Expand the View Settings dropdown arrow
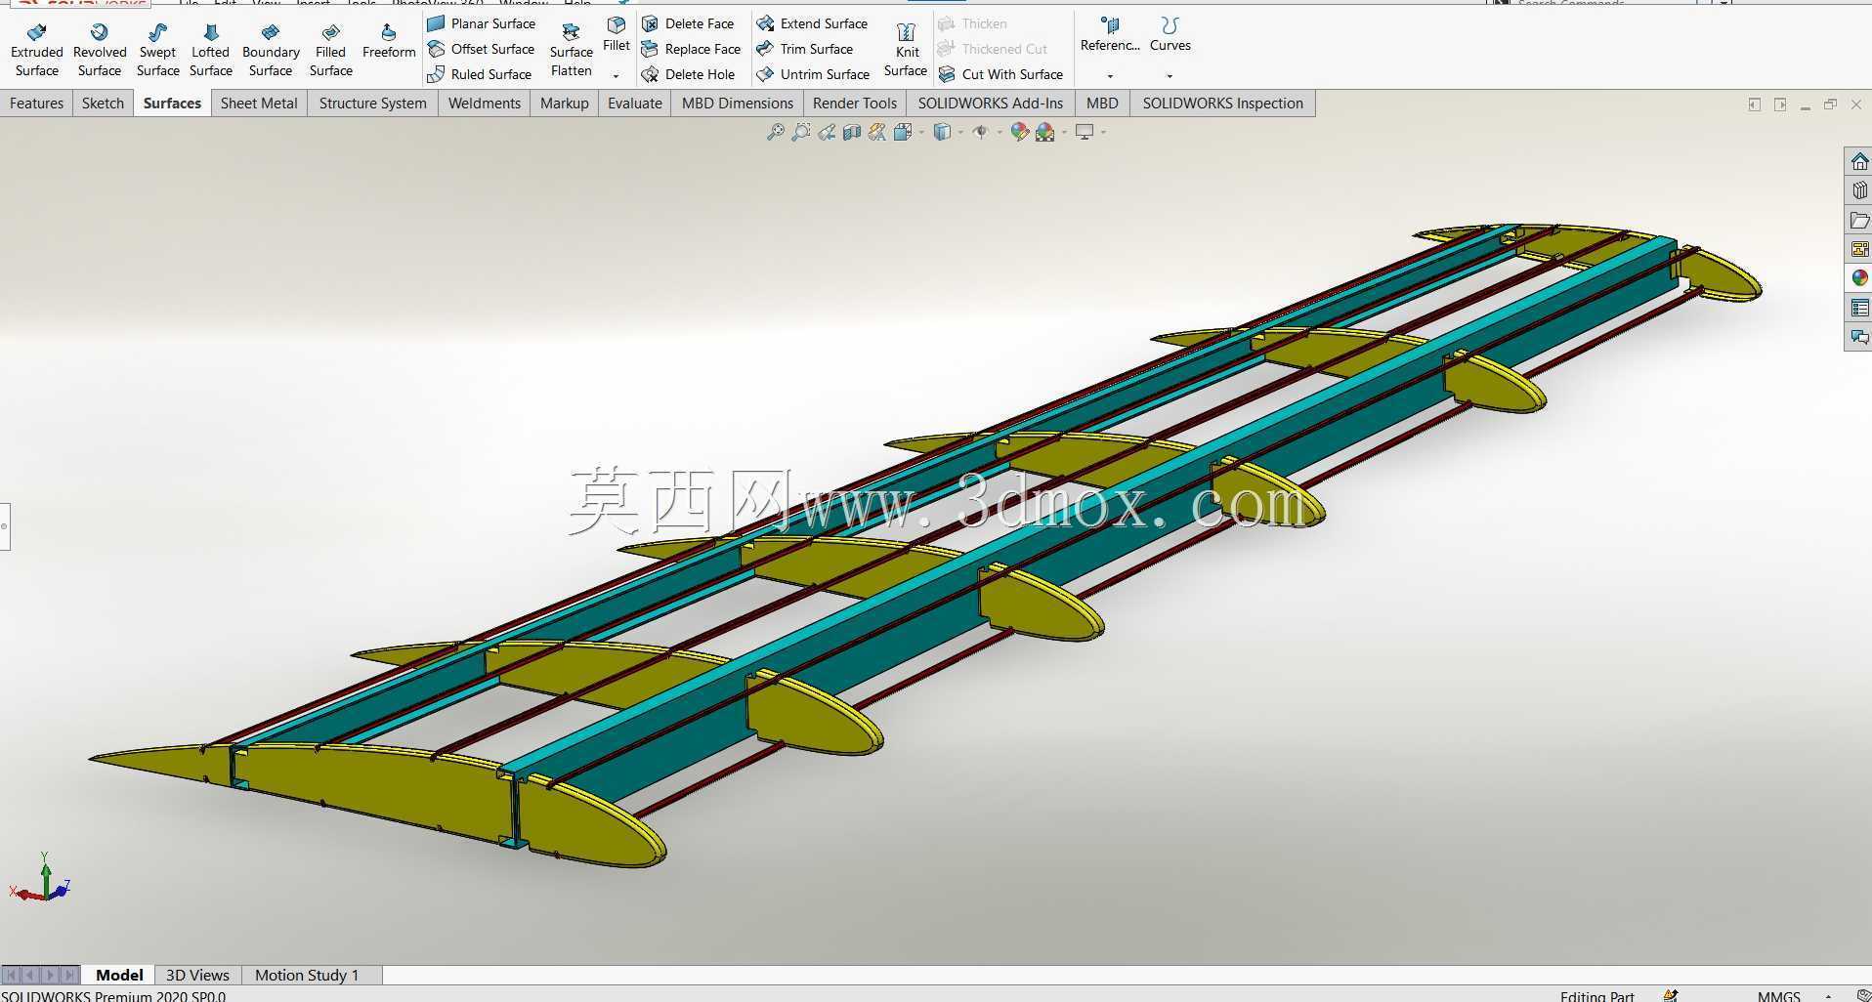The height and width of the screenshot is (1002, 1872). click(1103, 132)
